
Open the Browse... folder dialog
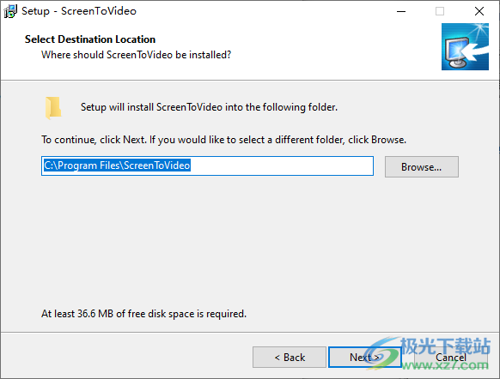(x=422, y=166)
